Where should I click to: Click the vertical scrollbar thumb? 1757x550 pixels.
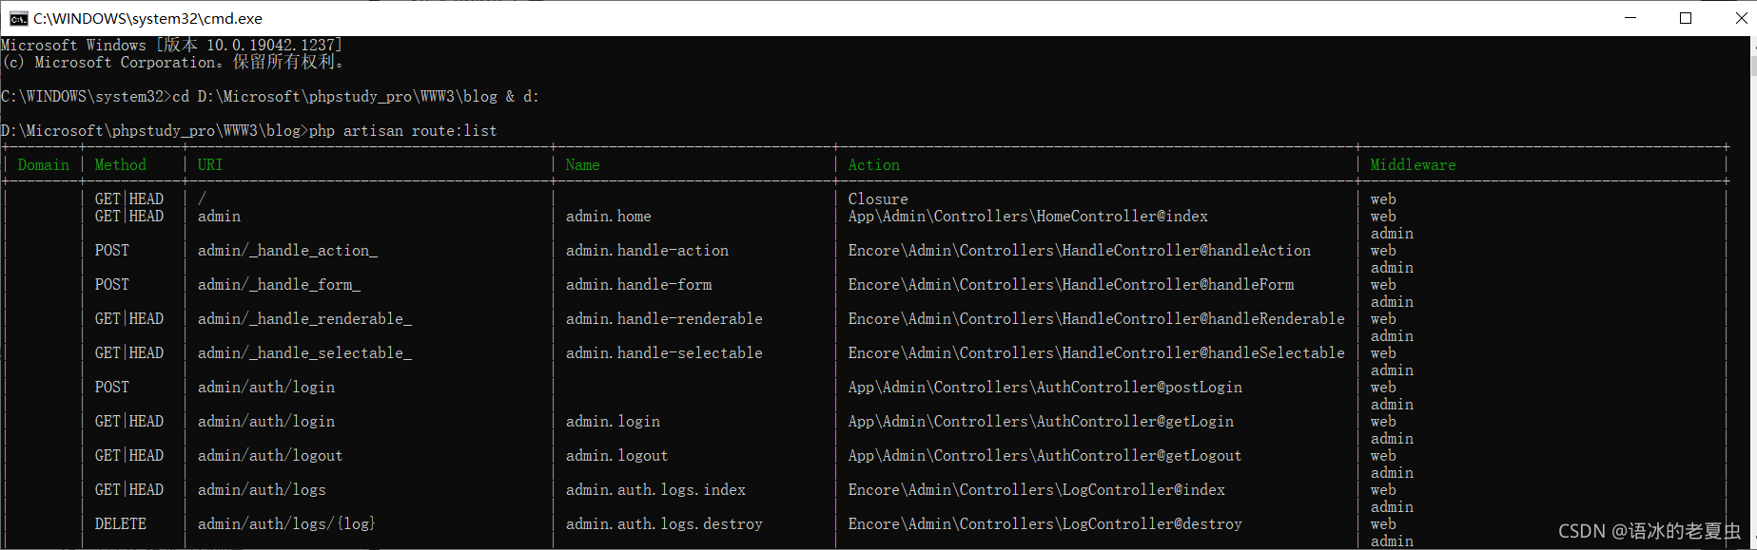click(1753, 66)
